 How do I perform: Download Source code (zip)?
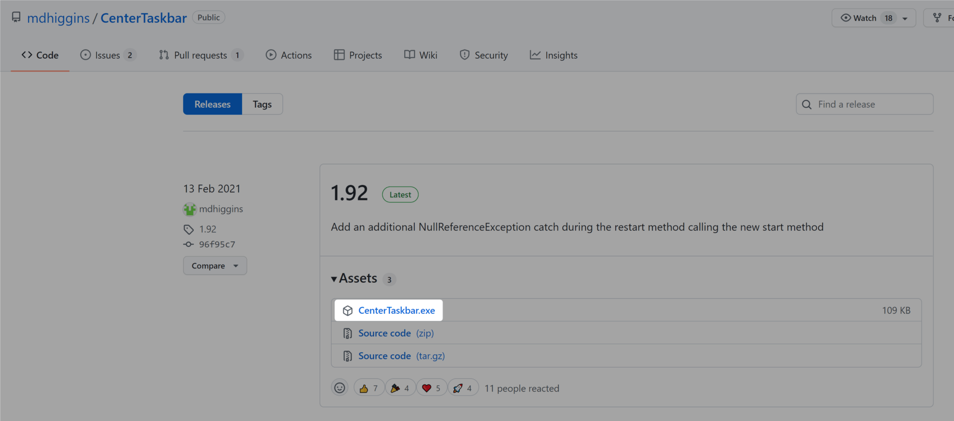coord(396,333)
